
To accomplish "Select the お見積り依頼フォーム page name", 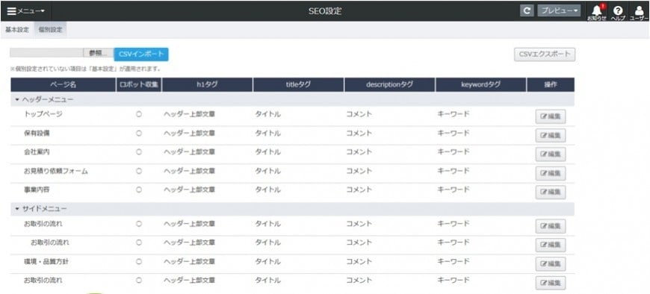I will [55, 171].
